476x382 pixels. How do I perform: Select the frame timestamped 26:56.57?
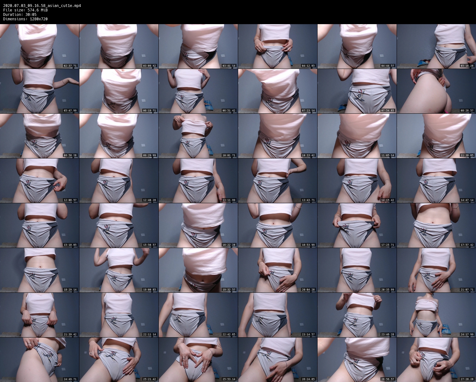point(357,360)
